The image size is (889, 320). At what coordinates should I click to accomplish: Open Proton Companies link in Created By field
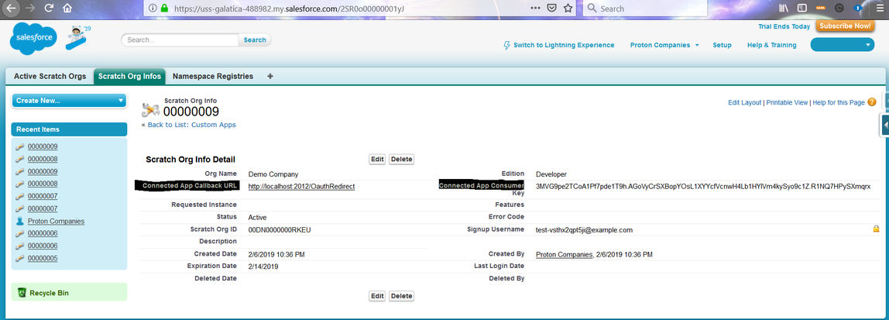pos(564,255)
